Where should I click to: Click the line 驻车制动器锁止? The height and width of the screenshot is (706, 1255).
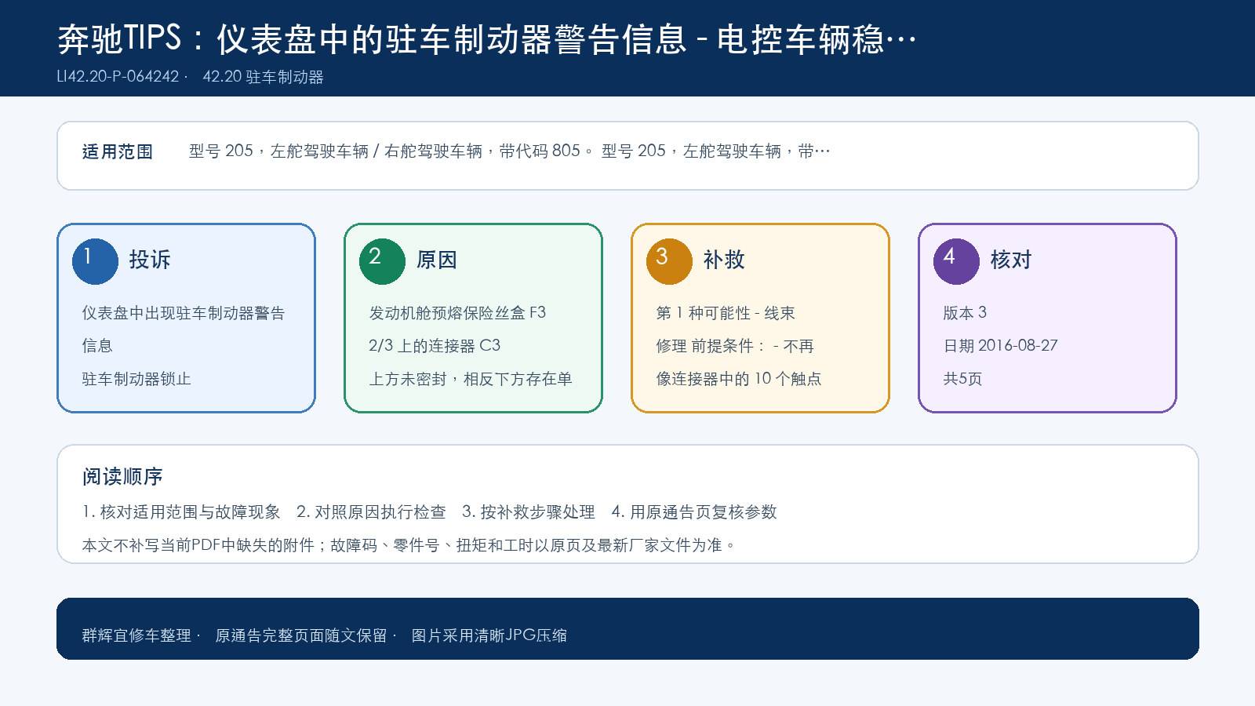coord(136,379)
